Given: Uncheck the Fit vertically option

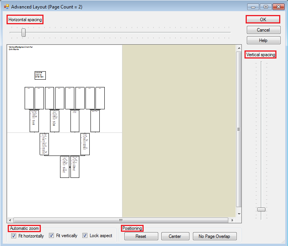Looking at the screenshot, I should (52, 236).
